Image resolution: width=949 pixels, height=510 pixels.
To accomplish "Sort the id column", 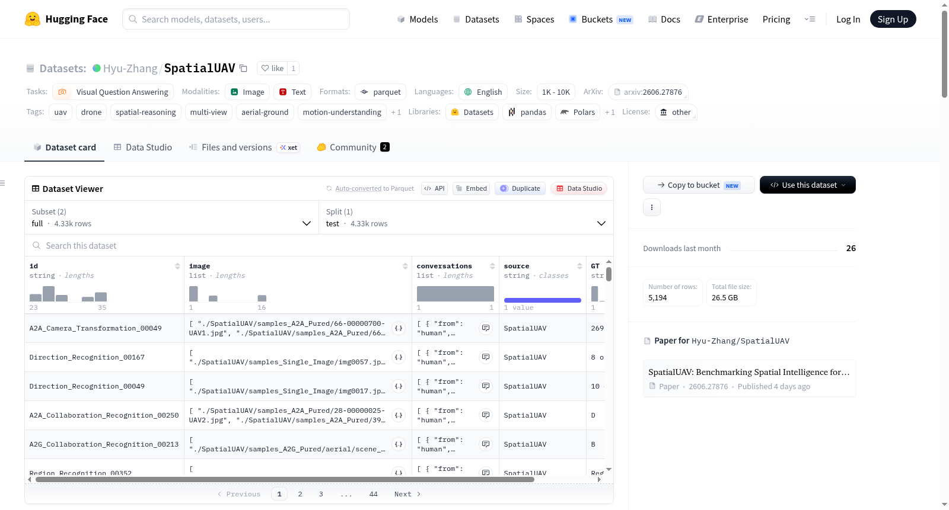I will pyautogui.click(x=177, y=266).
